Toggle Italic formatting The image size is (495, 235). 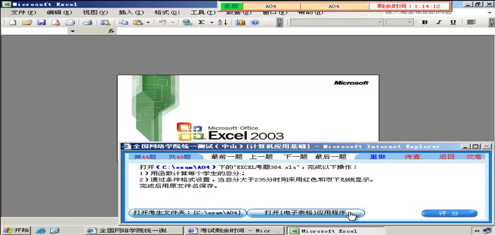point(438,22)
